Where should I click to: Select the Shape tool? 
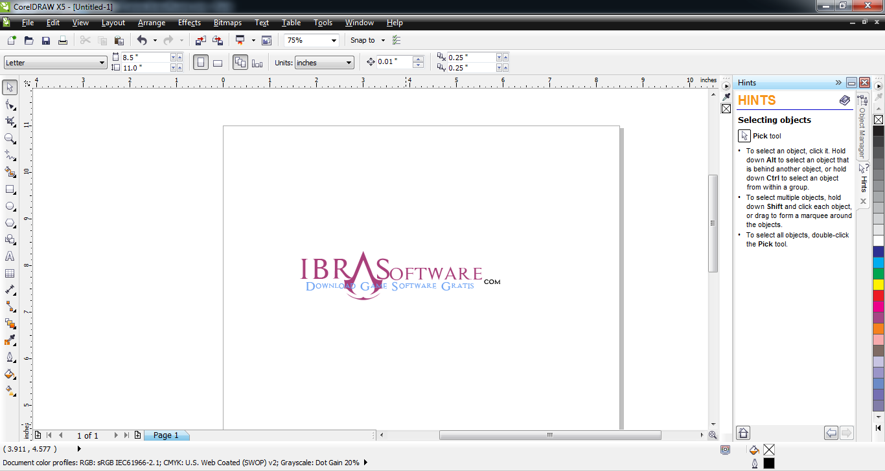10,104
